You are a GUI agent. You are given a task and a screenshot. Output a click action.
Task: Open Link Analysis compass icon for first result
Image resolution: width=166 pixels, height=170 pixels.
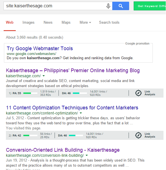tap(138, 93)
